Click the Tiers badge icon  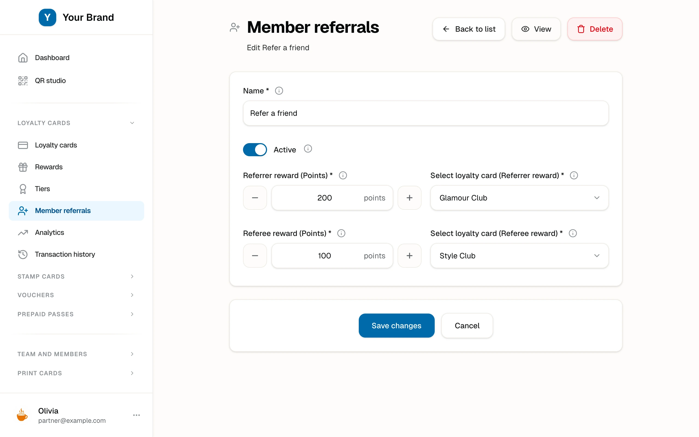pos(23,189)
